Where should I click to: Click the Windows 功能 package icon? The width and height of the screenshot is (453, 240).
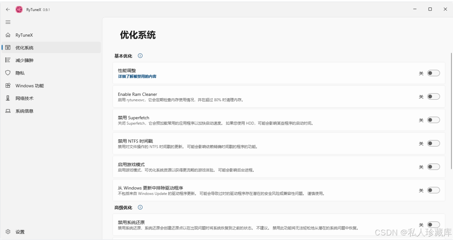8,86
